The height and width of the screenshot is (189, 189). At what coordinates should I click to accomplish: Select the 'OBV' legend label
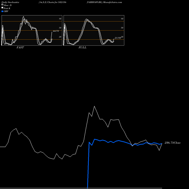tap(6, 11)
